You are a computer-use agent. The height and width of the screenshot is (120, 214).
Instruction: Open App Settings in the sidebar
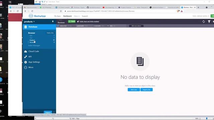(34, 62)
